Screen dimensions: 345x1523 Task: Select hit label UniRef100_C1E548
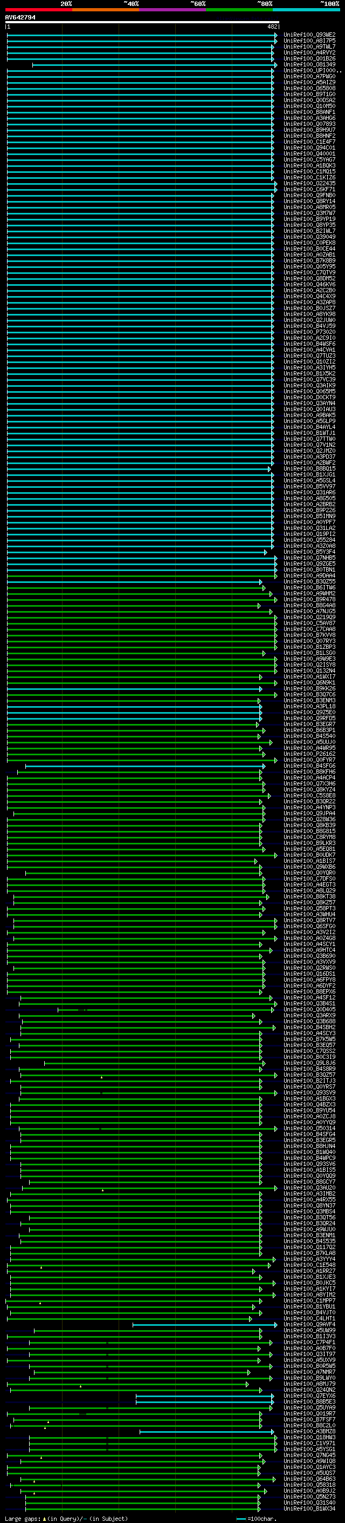(x=309, y=1265)
